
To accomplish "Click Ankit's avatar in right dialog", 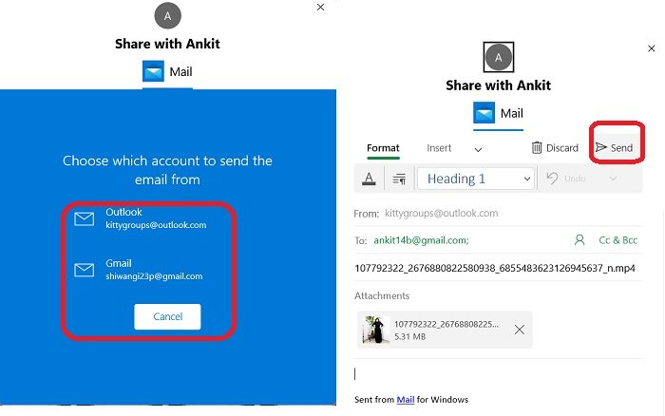I will point(499,57).
